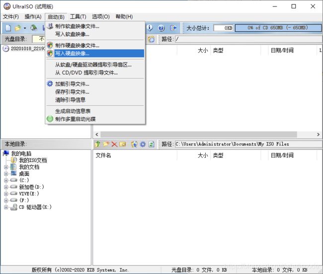The width and height of the screenshot is (323, 274).
Task: Choose 制作软盘映像文件... menu entry
Action: tap(95, 26)
